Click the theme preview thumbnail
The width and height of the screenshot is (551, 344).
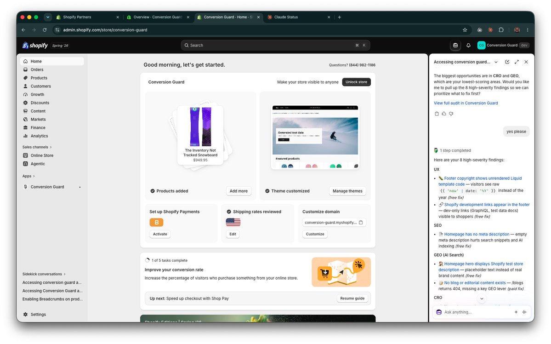coord(315,137)
